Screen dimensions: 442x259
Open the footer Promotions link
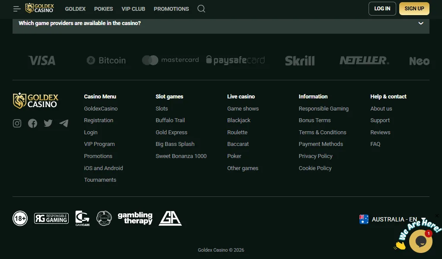tap(98, 156)
